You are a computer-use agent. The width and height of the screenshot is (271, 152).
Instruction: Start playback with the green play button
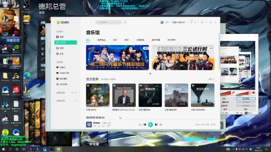click(x=150, y=125)
